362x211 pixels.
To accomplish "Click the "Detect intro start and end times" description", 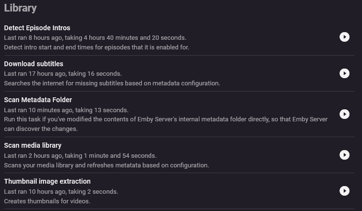I will click(97, 47).
